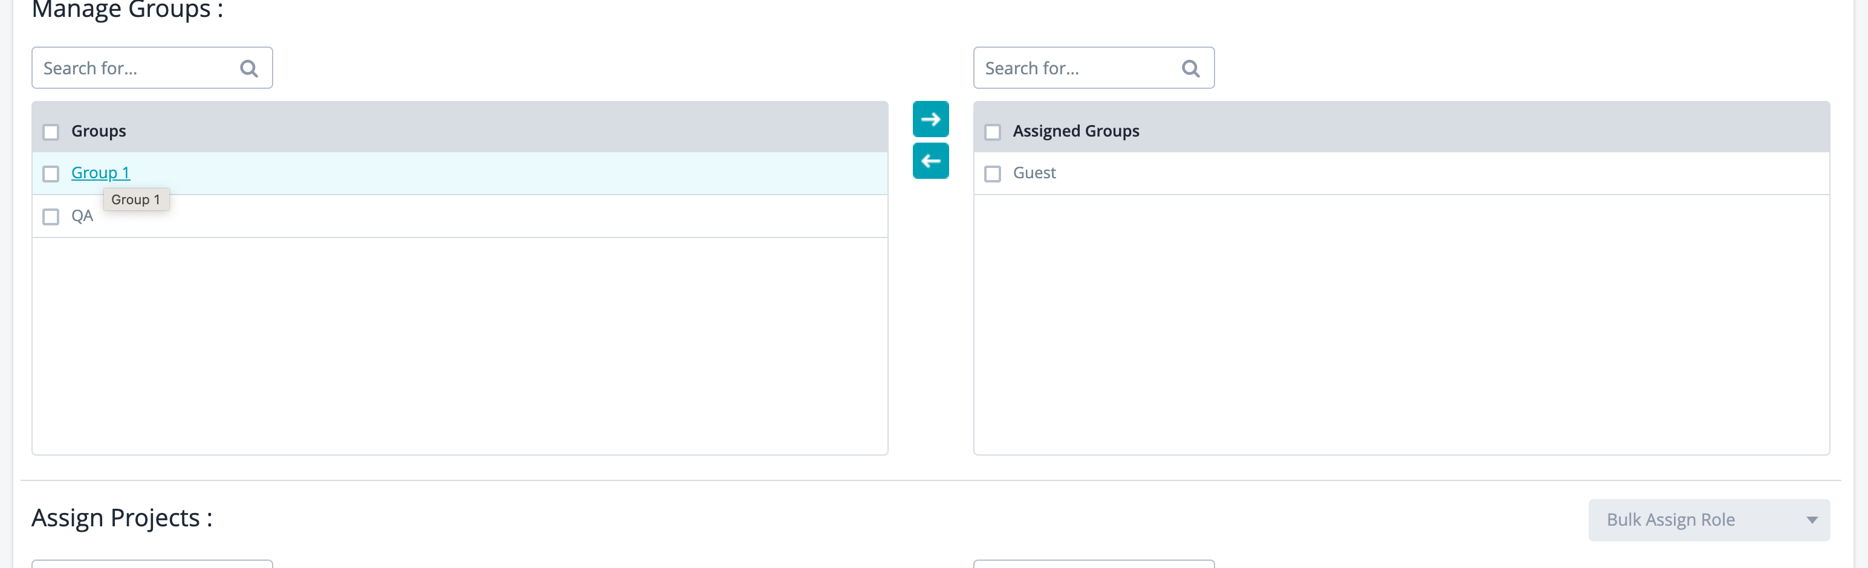Focus the Assigned Groups search field
Image resolution: width=1868 pixels, height=568 pixels.
point(1079,69)
